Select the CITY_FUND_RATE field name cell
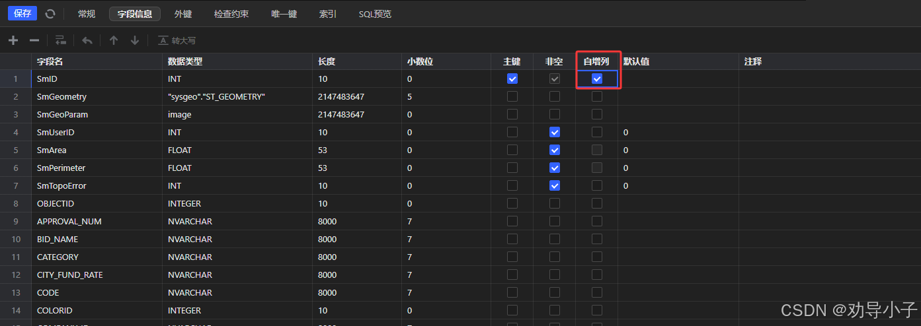 point(97,275)
